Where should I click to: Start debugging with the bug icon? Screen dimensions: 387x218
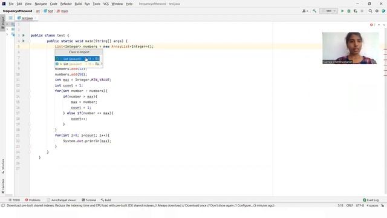(x=349, y=11)
